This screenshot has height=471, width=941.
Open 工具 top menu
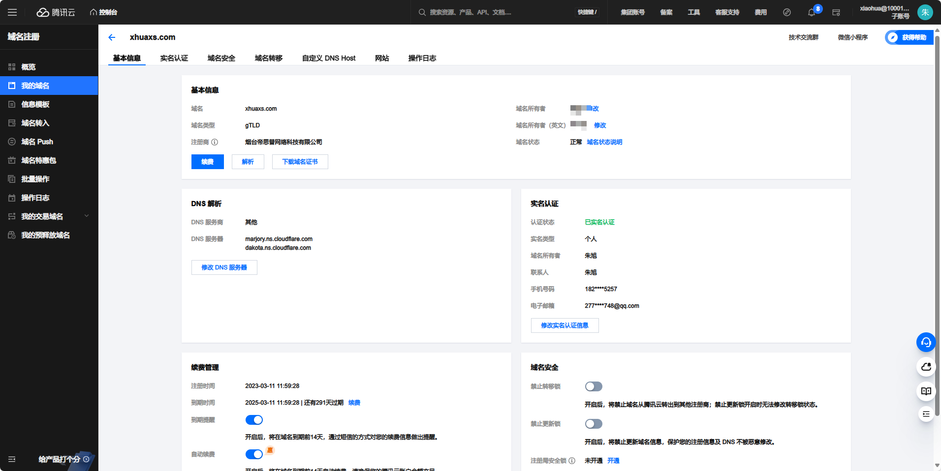(x=694, y=12)
